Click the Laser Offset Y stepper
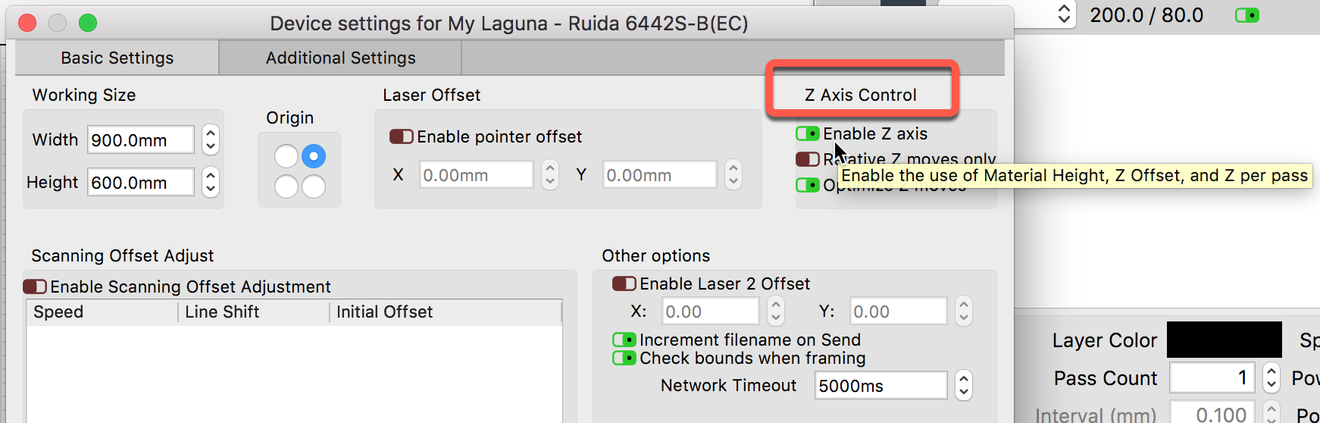1320x423 pixels. 733,175
